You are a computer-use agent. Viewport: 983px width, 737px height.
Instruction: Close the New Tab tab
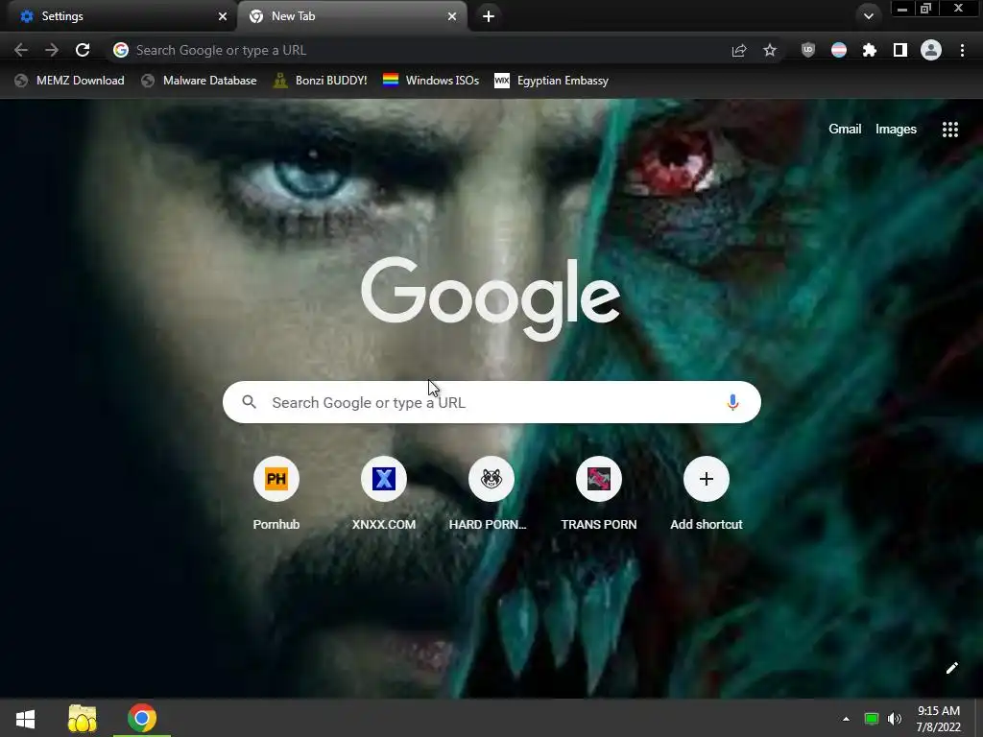(x=452, y=16)
